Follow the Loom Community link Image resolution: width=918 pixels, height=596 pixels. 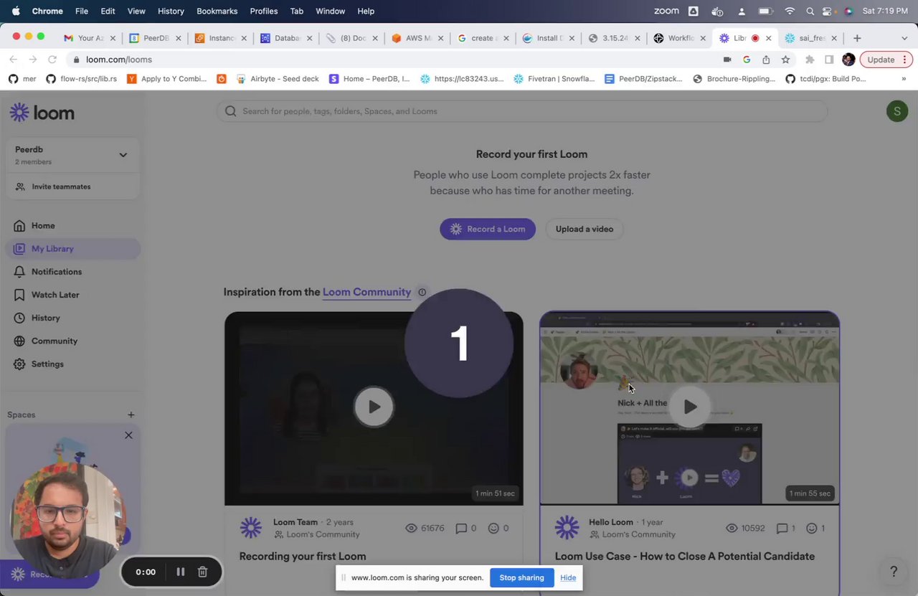[366, 292]
